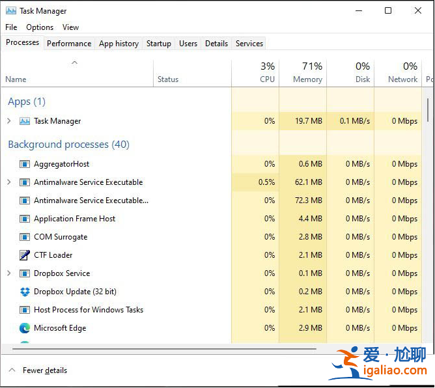Click the horizontal scrollbar thumb
435x388 pixels.
[164, 349]
